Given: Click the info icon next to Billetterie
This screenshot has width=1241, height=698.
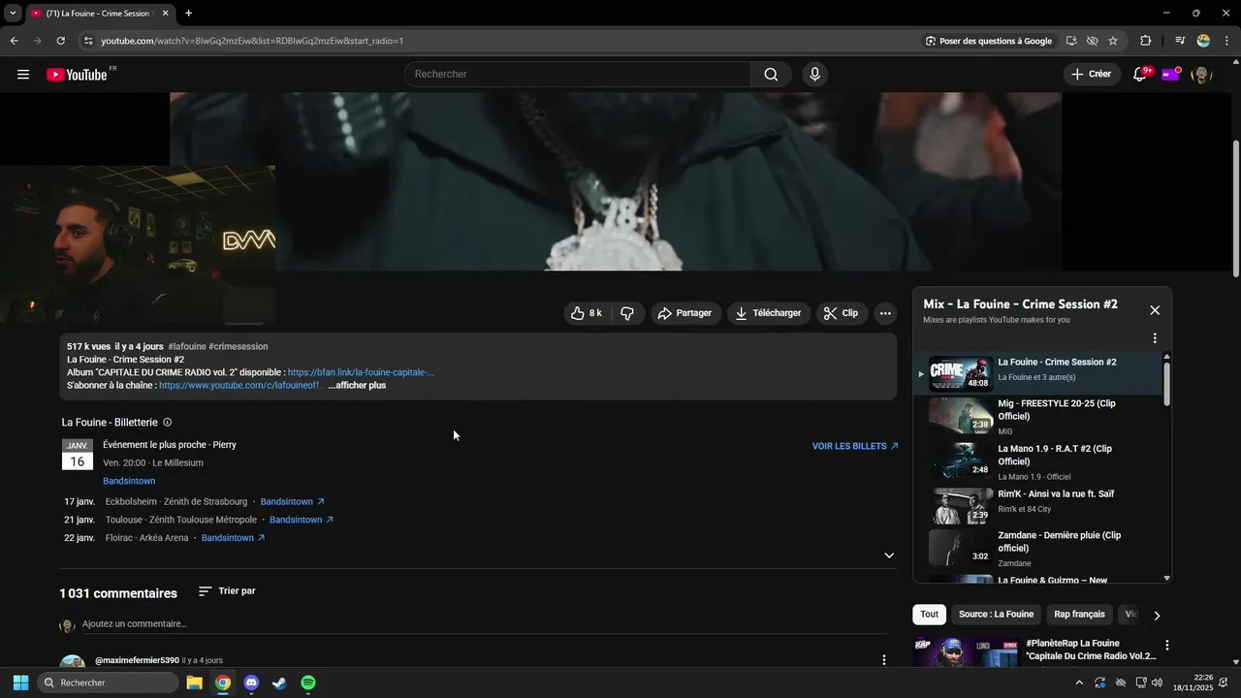Looking at the screenshot, I should click(x=168, y=423).
